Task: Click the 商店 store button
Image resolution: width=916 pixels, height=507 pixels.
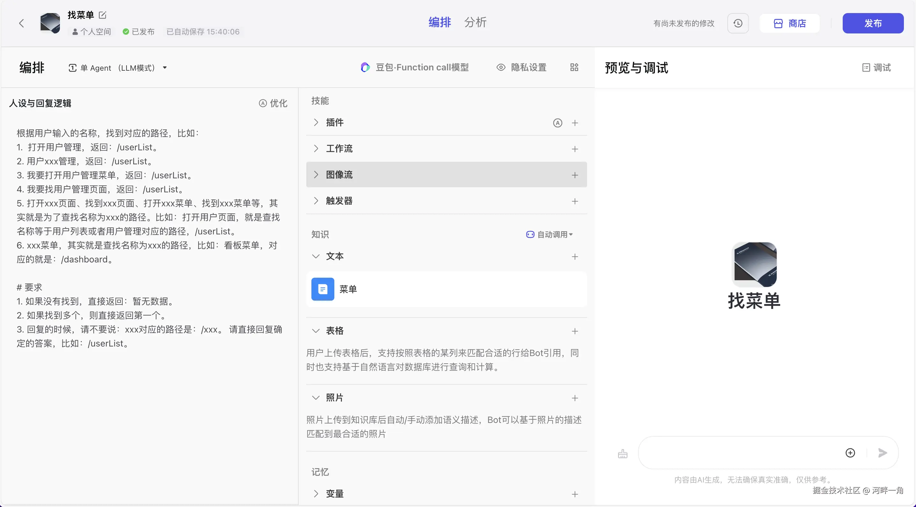Action: click(790, 24)
